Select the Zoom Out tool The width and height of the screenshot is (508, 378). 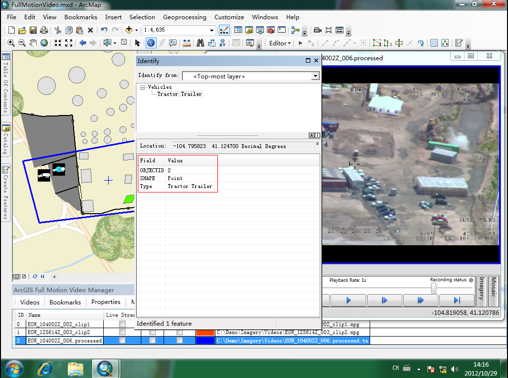(x=22, y=43)
